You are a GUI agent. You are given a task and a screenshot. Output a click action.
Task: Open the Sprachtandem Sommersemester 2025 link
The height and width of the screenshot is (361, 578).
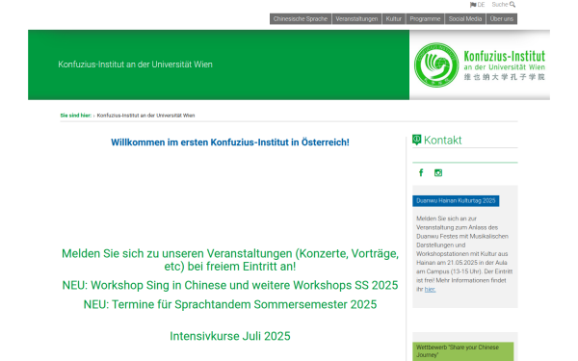(230, 304)
